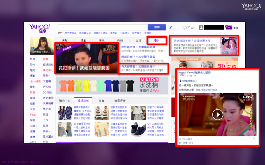
Task: Open Yahoo!奇摩名人娛樂 page avatar in post
Action: coord(182,74)
